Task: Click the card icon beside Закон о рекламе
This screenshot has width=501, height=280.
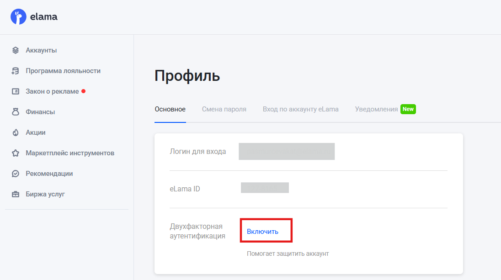Action: tap(16, 91)
